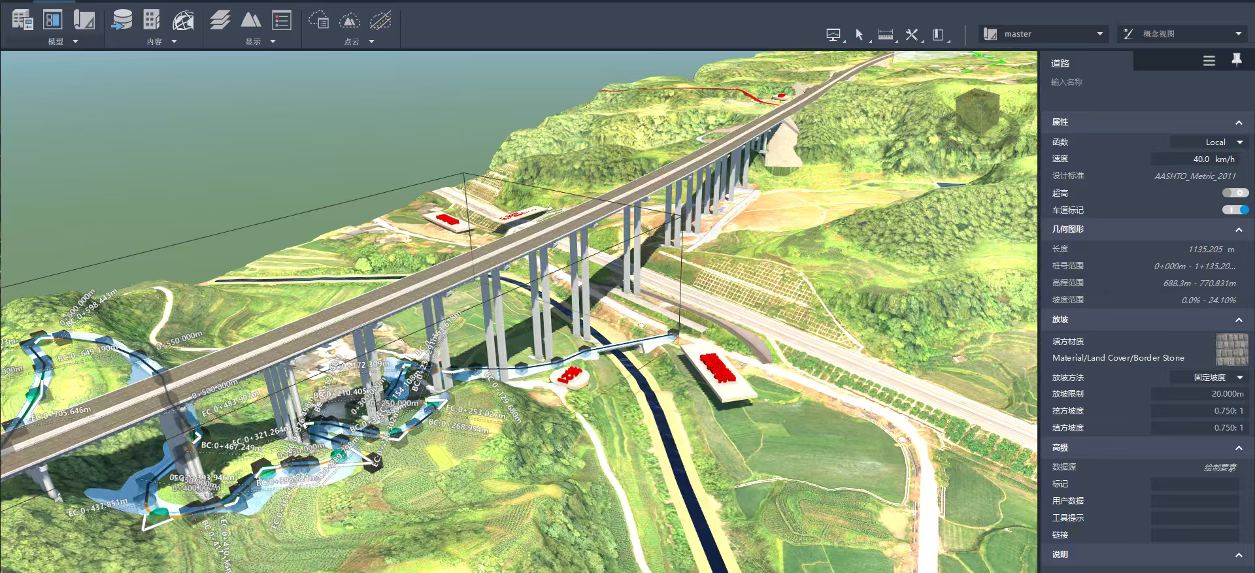Viewport: 1255px width, 573px height.
Task: Open the globe coordinate system icon
Action: click(x=183, y=21)
